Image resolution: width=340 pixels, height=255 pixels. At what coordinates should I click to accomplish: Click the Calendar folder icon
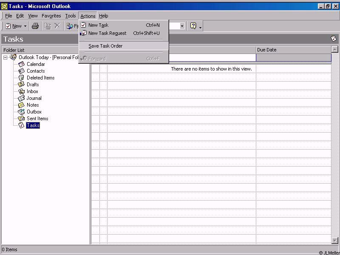coord(21,64)
